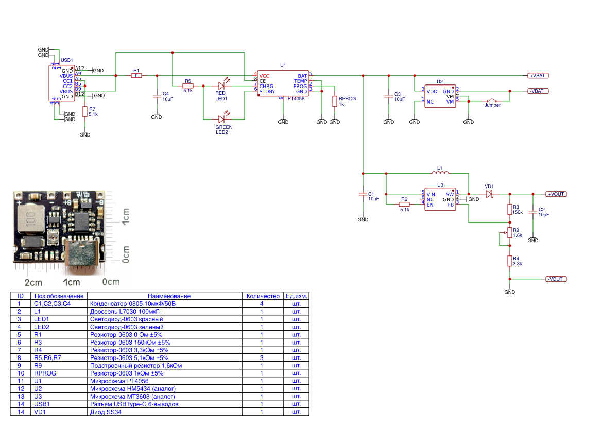Click the -VBAT net label
This screenshot has height=426, width=602.
539,91
